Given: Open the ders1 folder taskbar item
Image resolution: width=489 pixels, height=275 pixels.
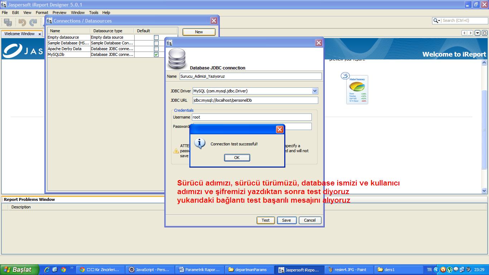Looking at the screenshot, I should click(399, 270).
